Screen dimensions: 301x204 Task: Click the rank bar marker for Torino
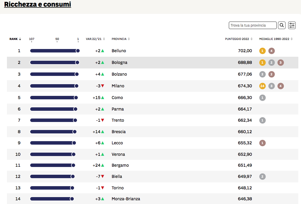click(x=72, y=188)
